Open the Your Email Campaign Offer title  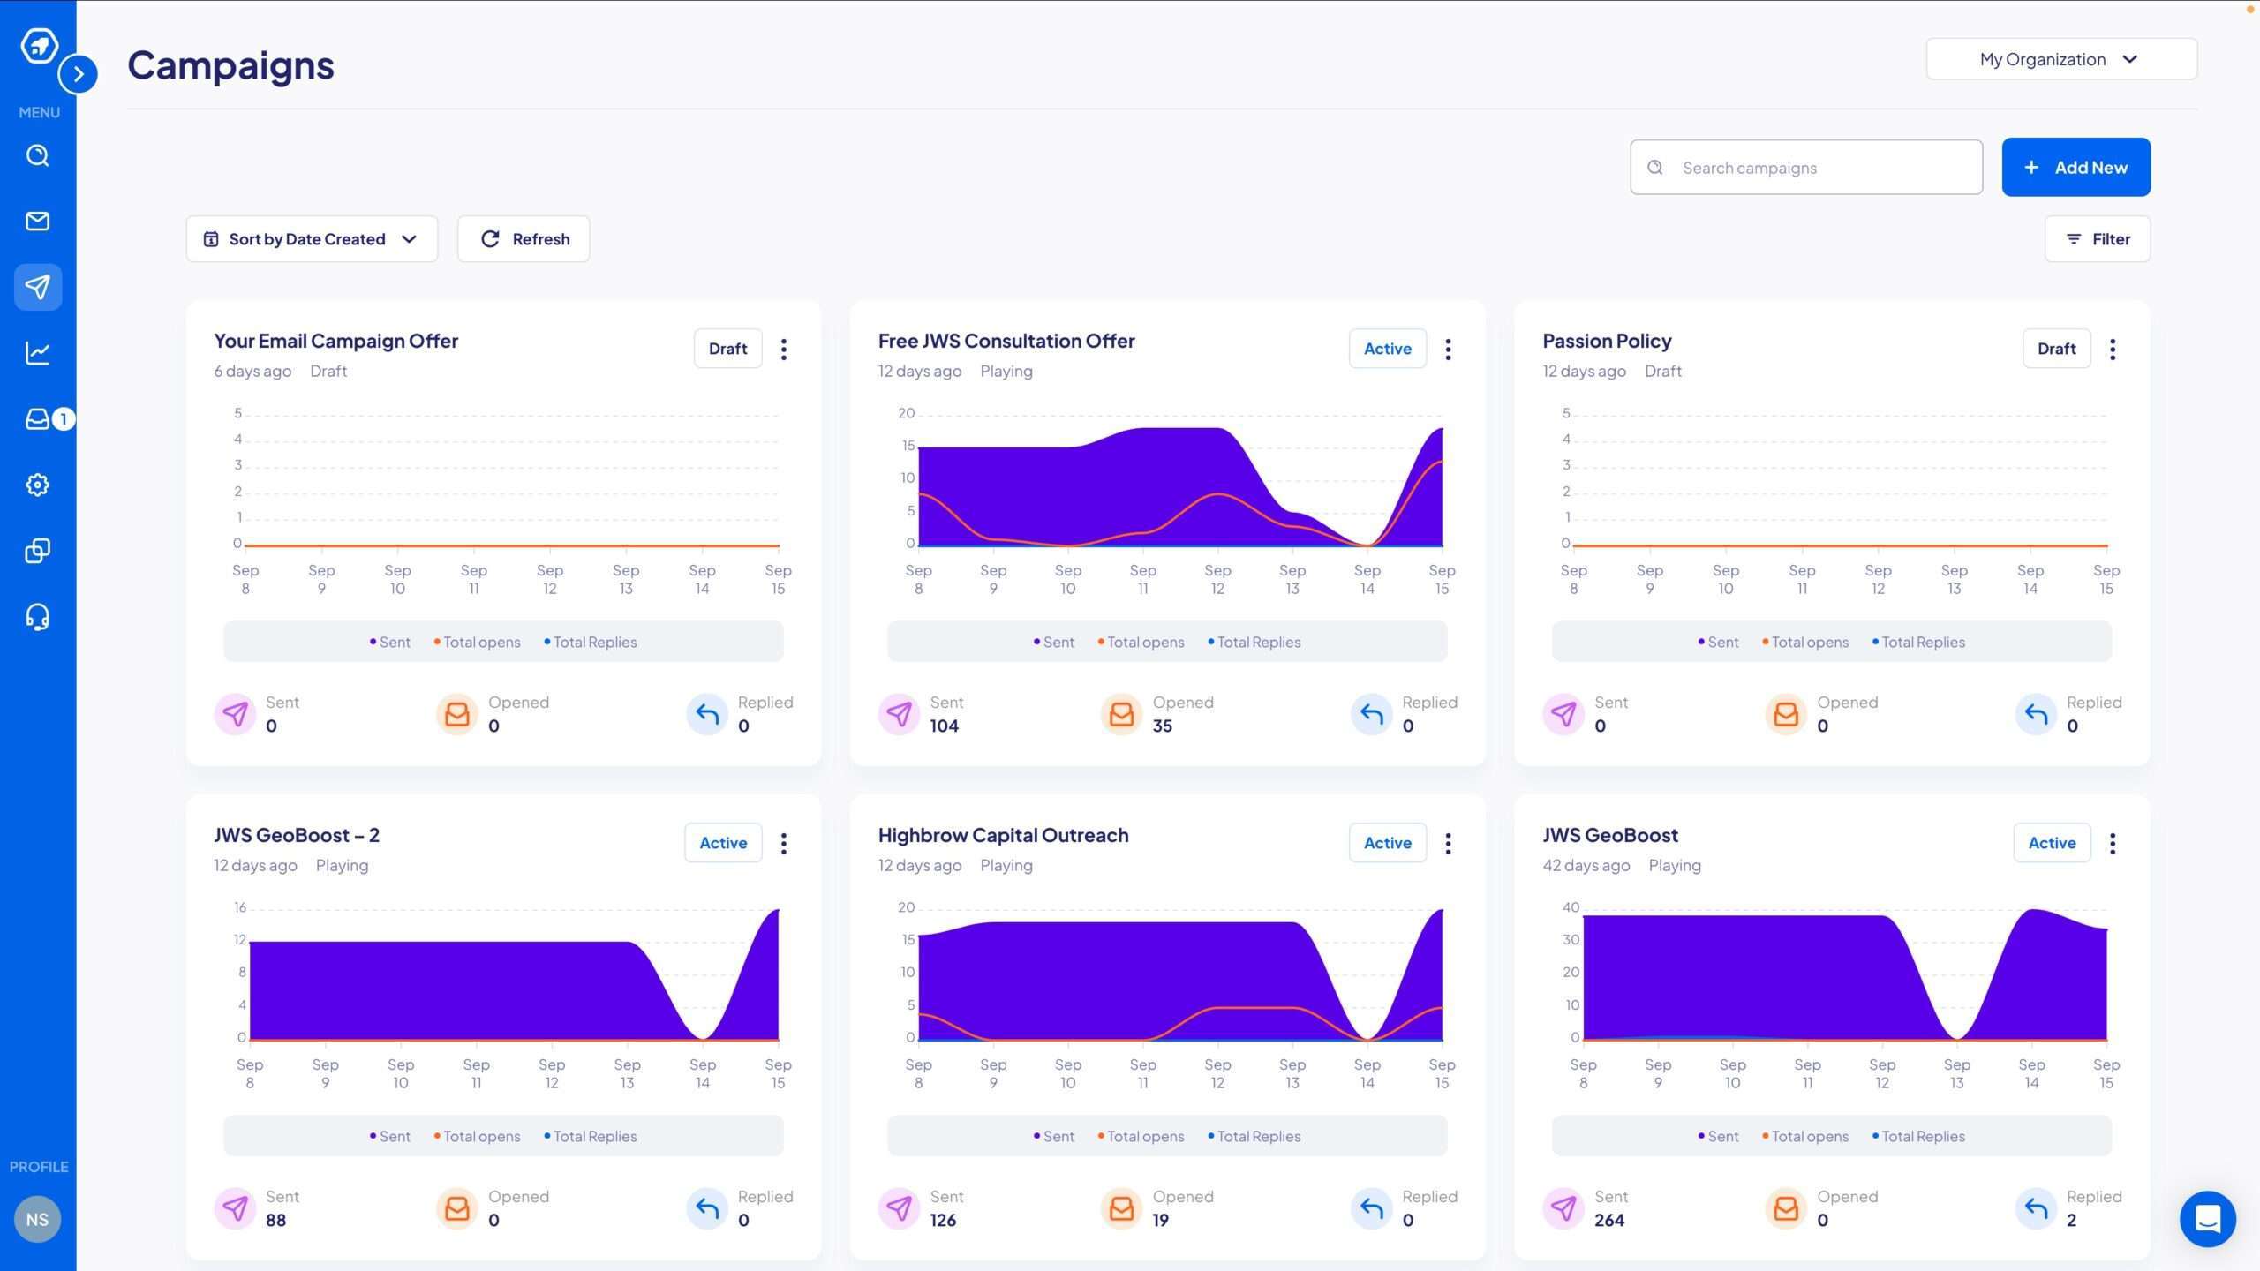coord(335,341)
